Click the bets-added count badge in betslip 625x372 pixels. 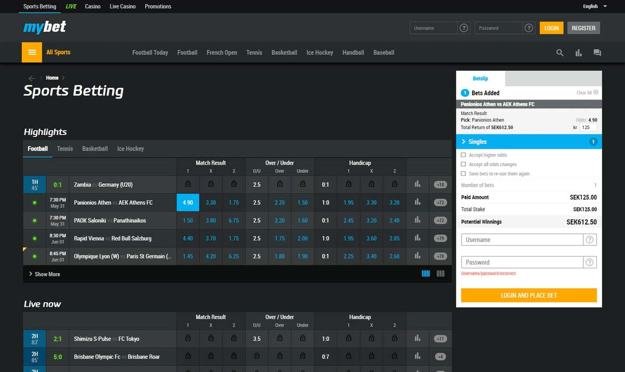tap(465, 93)
